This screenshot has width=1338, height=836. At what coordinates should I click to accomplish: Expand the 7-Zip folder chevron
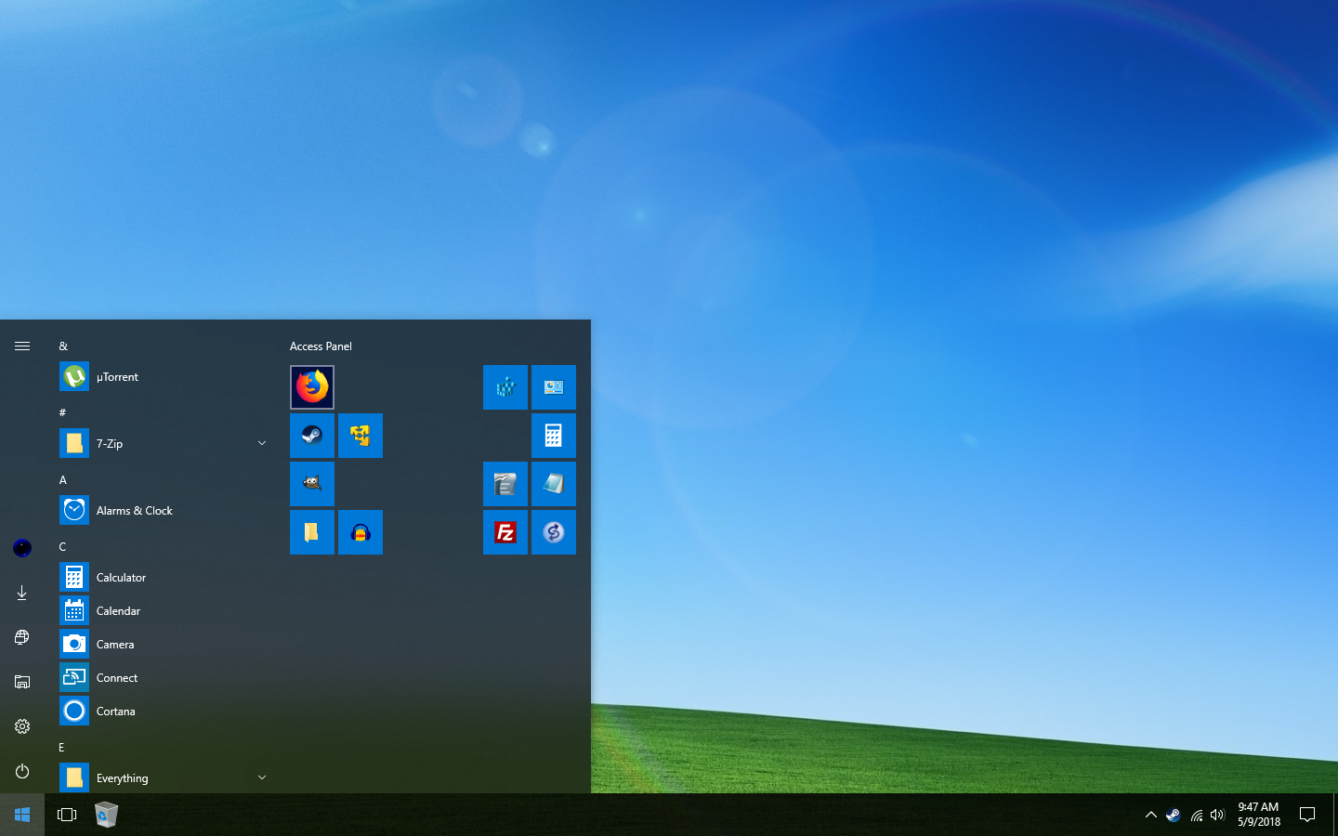[x=262, y=444]
